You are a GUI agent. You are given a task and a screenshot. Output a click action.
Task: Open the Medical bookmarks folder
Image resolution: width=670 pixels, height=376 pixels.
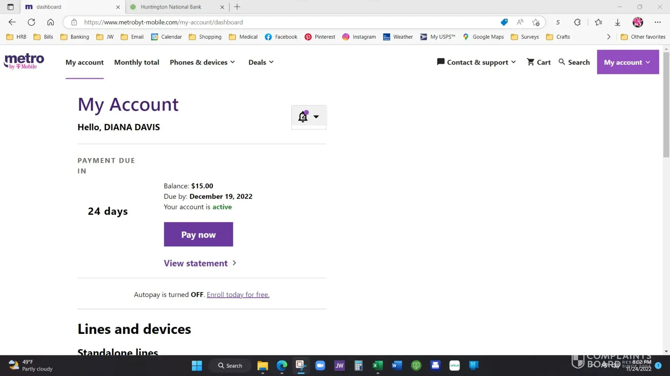[x=243, y=37]
